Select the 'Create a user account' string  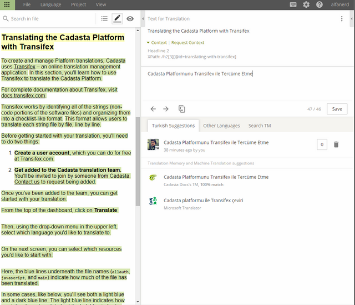click(73, 156)
